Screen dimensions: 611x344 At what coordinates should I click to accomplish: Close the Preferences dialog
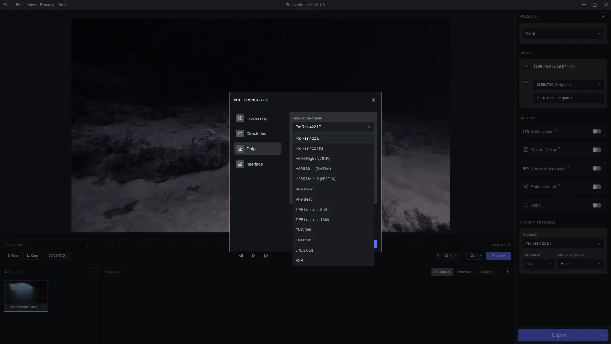373,100
